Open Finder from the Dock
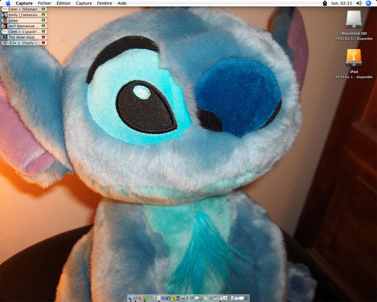 pos(131,298)
